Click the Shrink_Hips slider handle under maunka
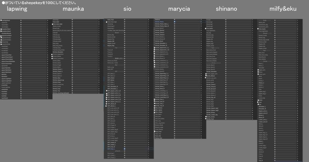The image size is (309, 162). (x=72, y=78)
